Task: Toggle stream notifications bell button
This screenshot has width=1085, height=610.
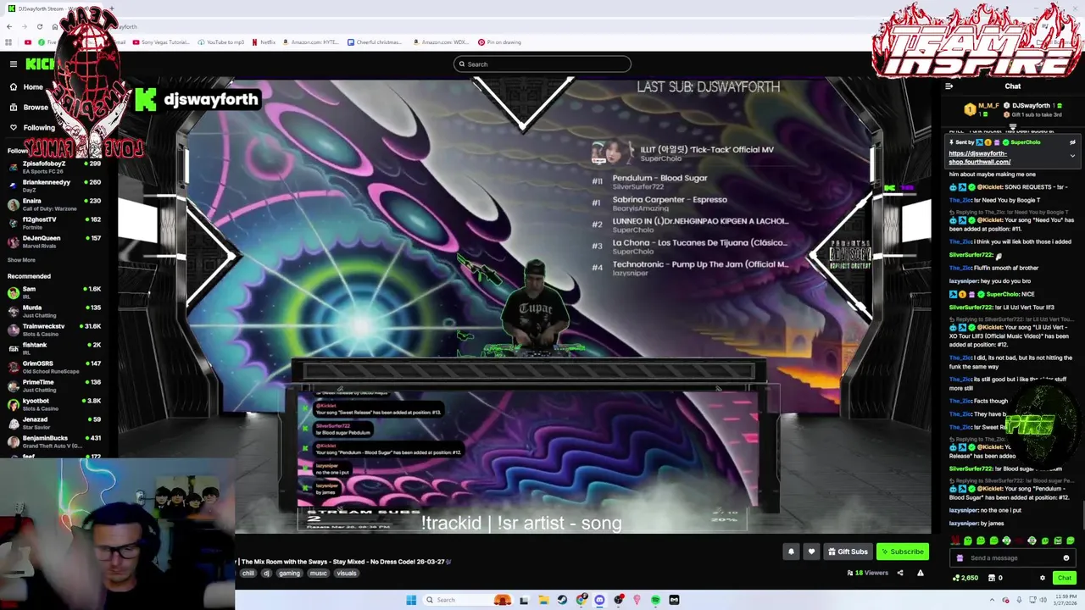Action: [791, 552]
